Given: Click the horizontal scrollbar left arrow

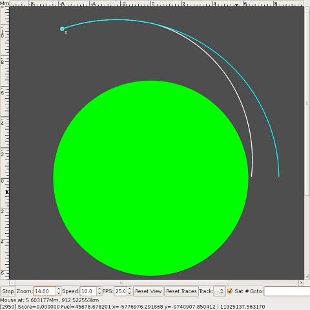Looking at the screenshot, I should (12, 282).
